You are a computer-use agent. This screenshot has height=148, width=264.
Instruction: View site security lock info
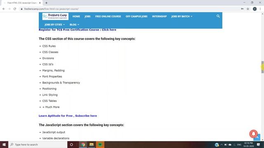(21, 9)
